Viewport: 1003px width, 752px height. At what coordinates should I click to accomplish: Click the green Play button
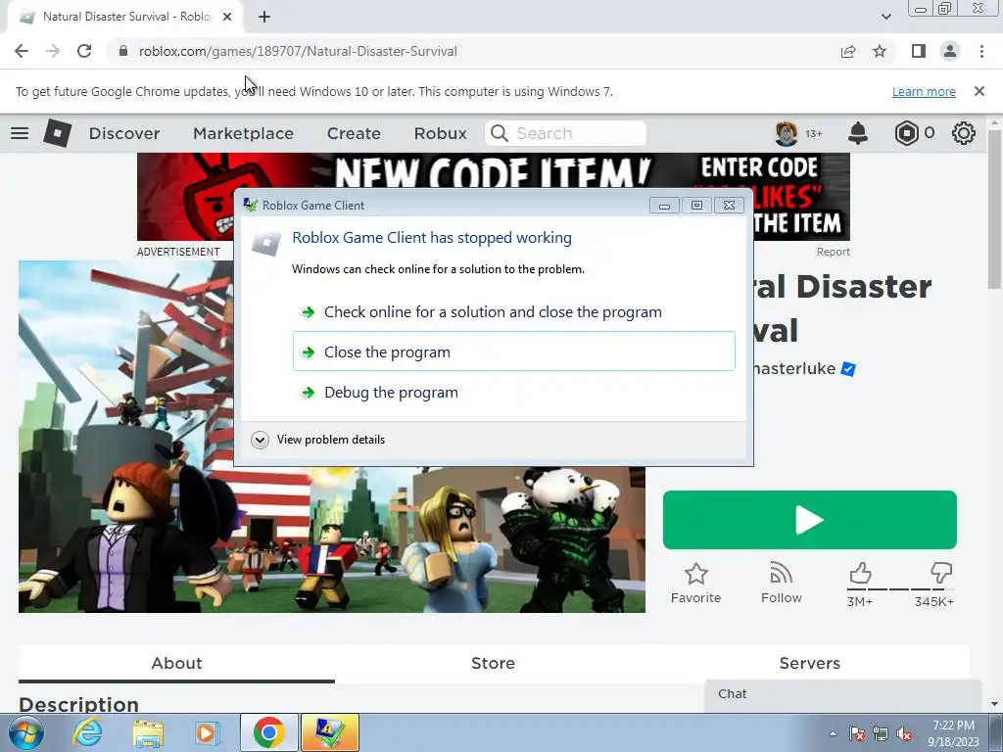pos(810,520)
